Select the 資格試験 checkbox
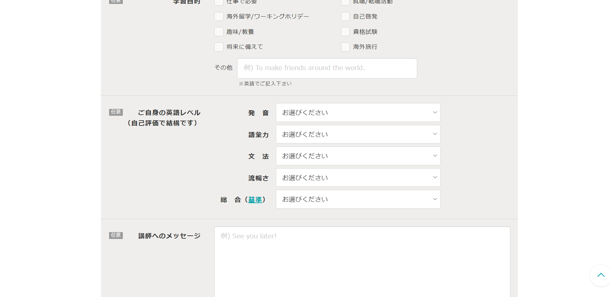The height and width of the screenshot is (297, 610). (x=345, y=32)
